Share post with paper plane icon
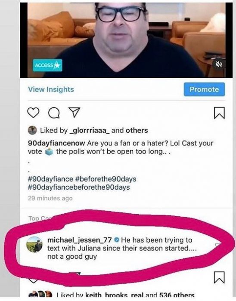Screen dimensions: 236x301 point(74,112)
